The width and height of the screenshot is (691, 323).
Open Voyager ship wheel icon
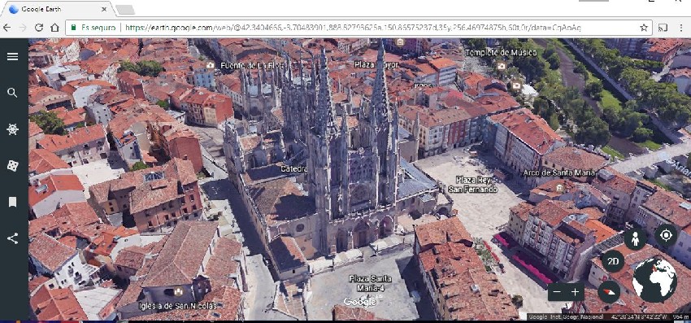click(x=13, y=129)
